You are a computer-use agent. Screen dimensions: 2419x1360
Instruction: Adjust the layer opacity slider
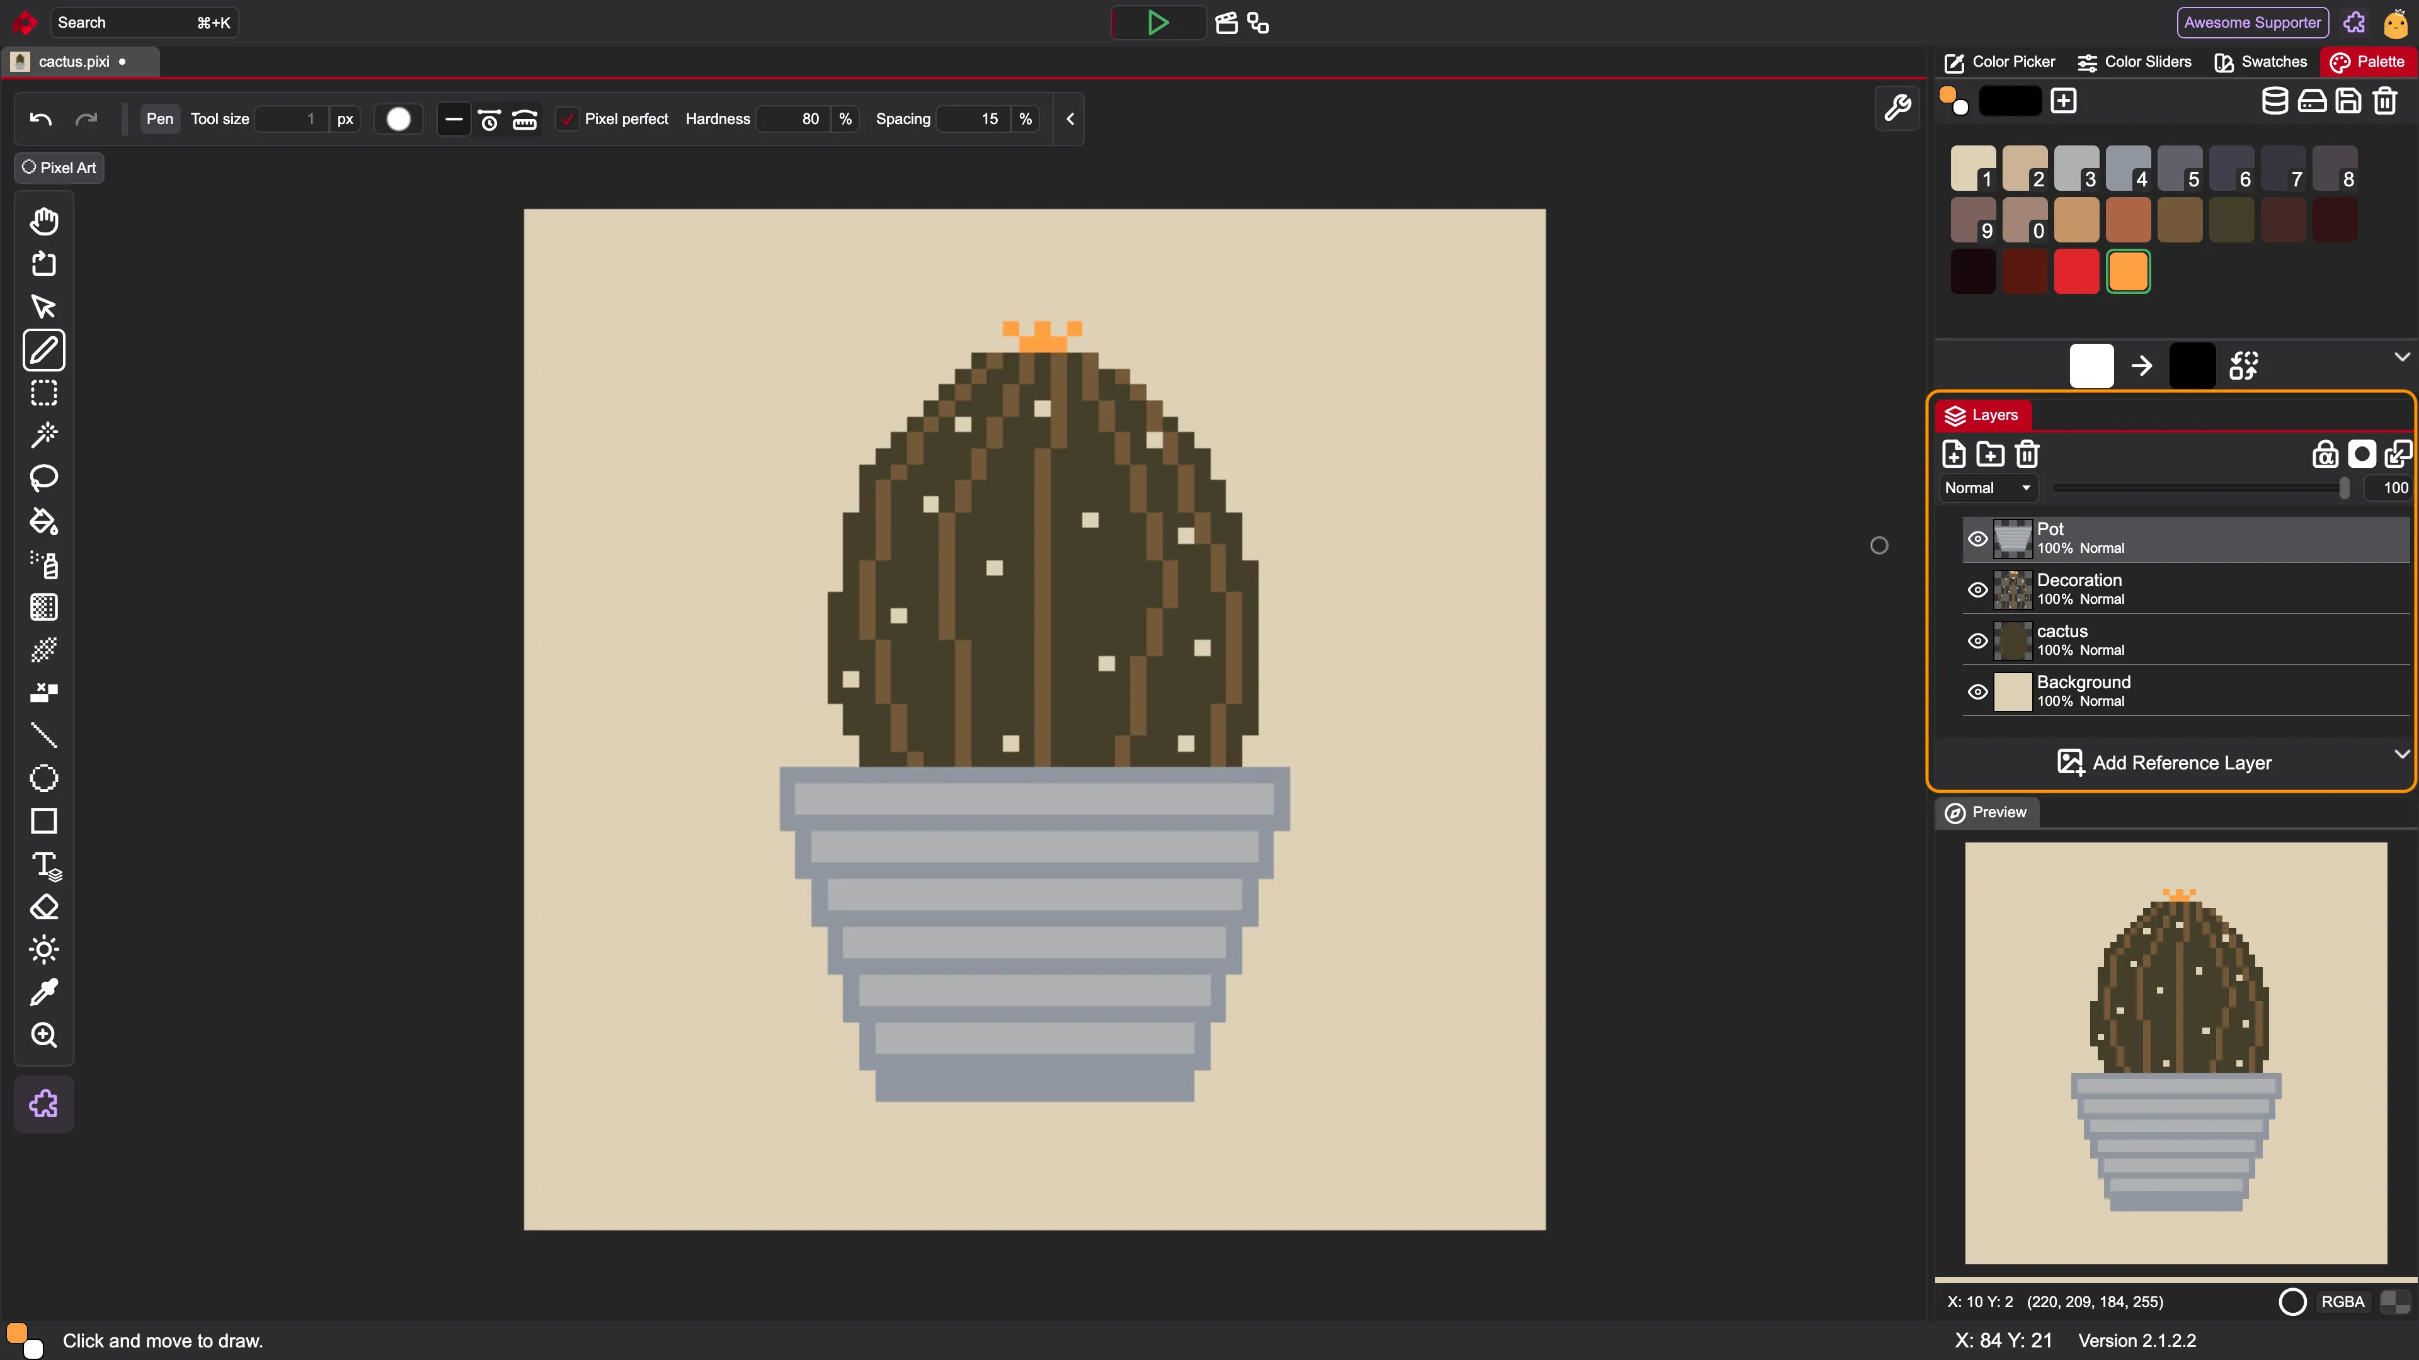pyautogui.click(x=2201, y=488)
